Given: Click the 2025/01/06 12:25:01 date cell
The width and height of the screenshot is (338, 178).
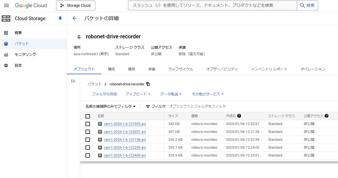Looking at the screenshot, I should 243,155.
